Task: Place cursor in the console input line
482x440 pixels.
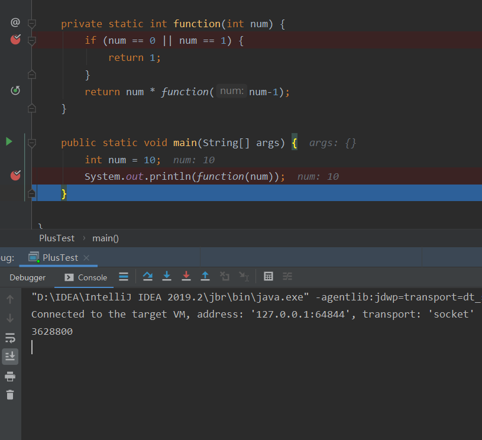Action: 32,347
